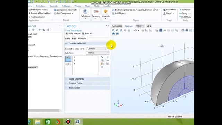The width and height of the screenshot is (222, 125).
Task: Open Geometry ribbon button
Action: pos(96,14)
